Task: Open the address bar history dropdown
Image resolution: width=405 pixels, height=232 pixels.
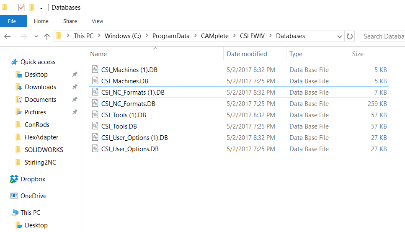Action: (340, 37)
